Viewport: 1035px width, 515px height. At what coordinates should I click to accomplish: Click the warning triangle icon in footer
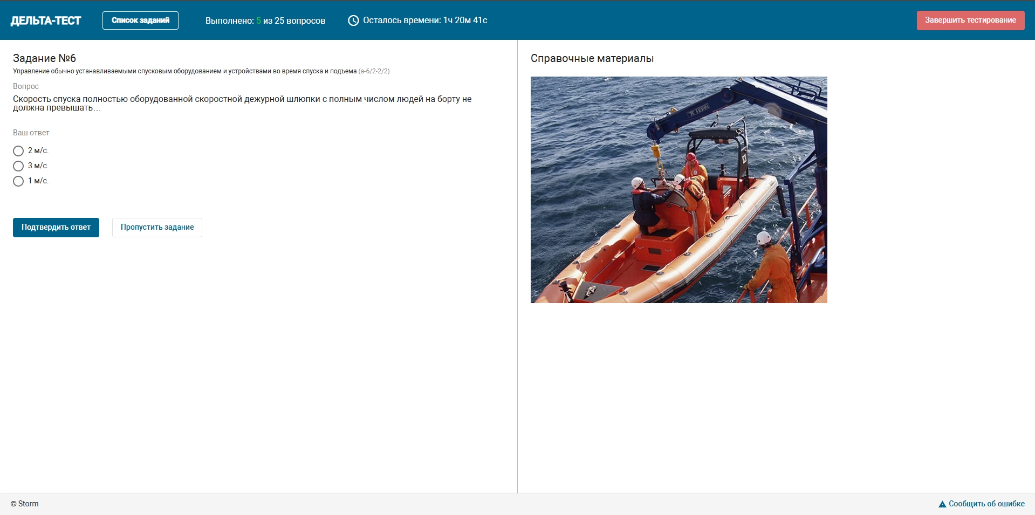click(942, 504)
